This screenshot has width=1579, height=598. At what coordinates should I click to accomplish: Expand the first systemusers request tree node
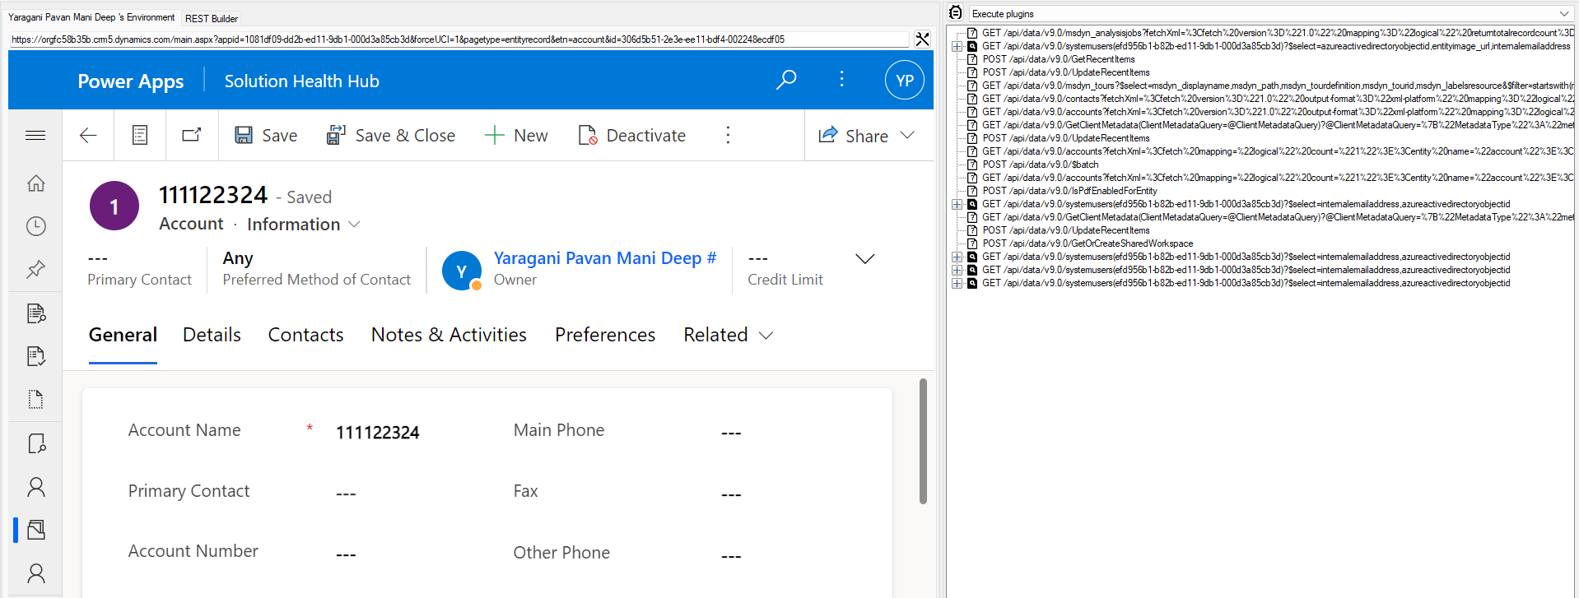[x=957, y=47]
